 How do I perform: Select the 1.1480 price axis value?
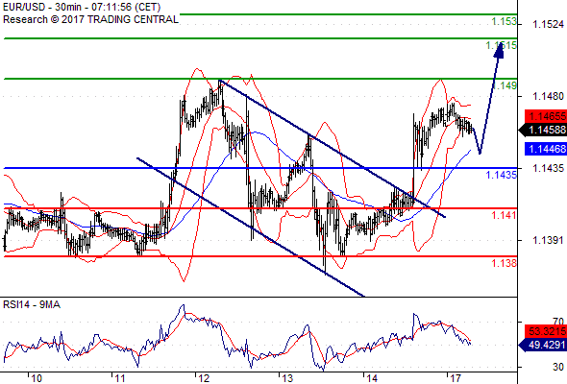tap(548, 96)
